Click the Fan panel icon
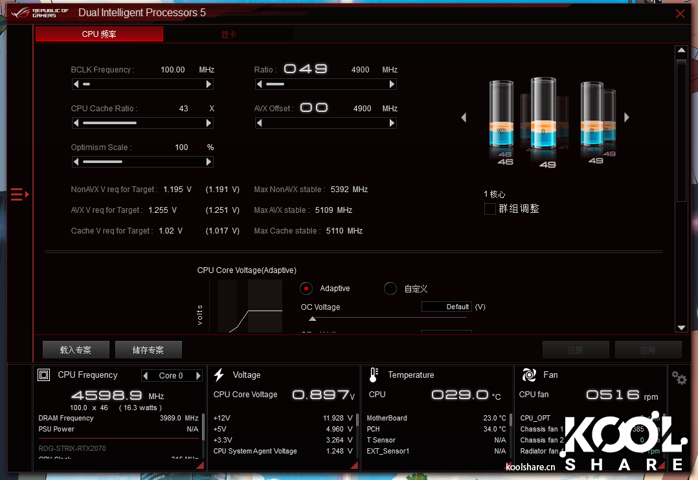The height and width of the screenshot is (480, 698). [528, 375]
